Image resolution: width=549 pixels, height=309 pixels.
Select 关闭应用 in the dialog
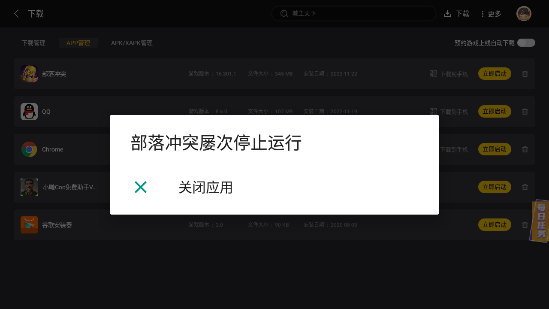tap(205, 188)
